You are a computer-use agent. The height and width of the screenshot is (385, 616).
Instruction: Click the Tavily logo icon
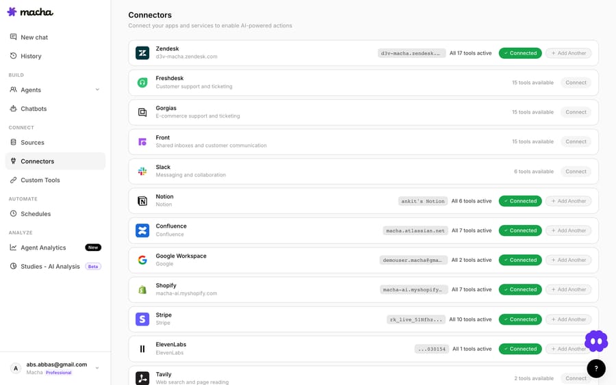(x=142, y=378)
